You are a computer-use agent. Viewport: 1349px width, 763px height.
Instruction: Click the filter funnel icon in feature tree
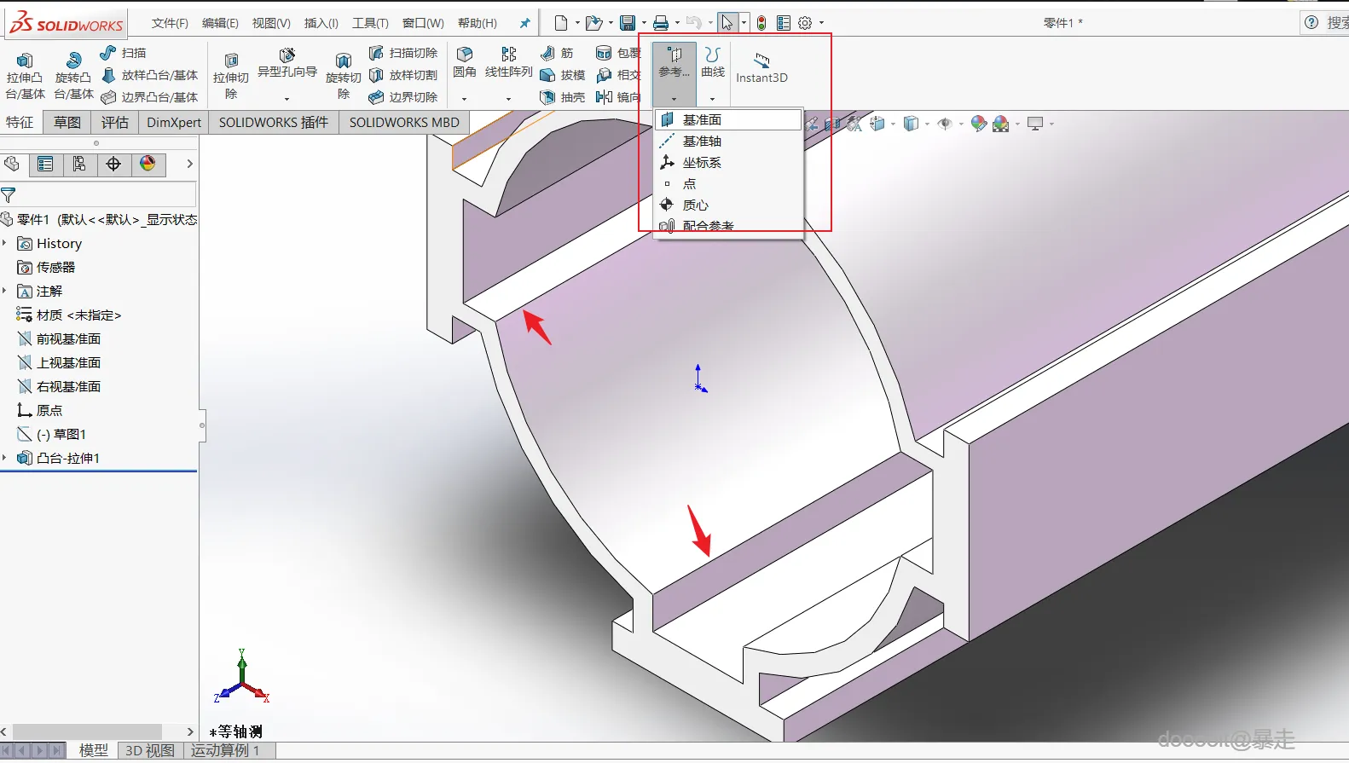click(x=9, y=194)
